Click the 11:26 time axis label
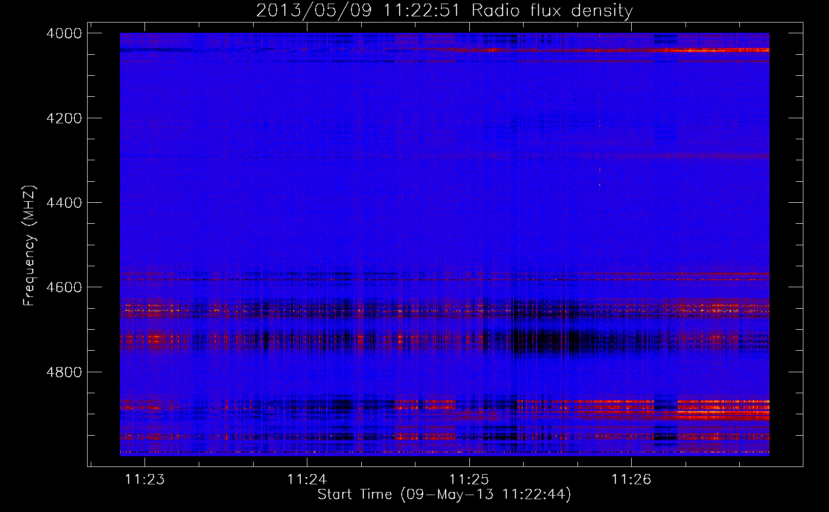Viewport: 829px width, 512px height. (631, 479)
